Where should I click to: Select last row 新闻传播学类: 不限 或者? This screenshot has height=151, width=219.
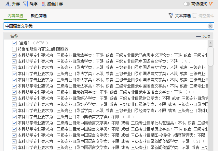(113, 147)
